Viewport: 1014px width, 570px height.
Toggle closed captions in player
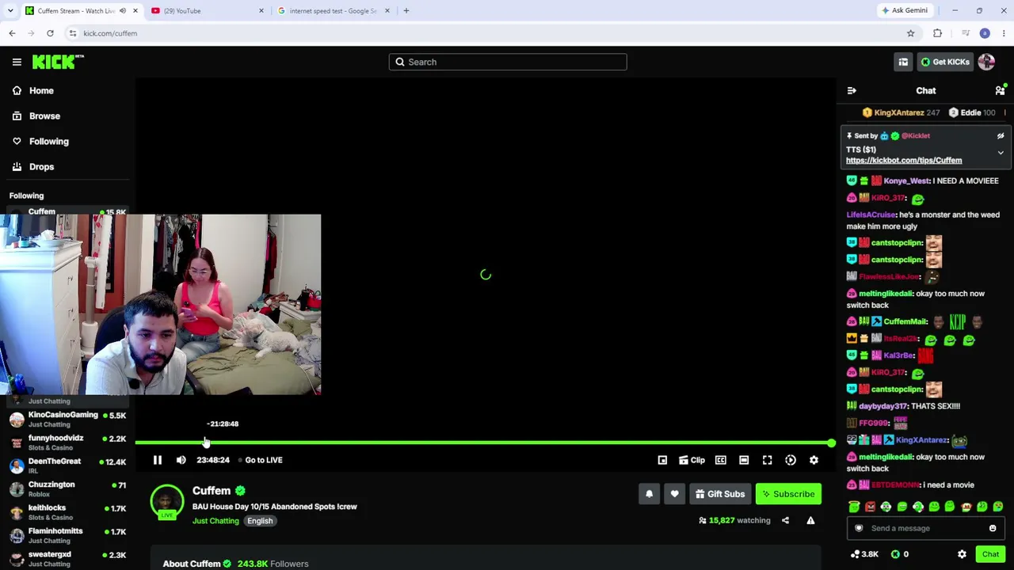click(x=721, y=460)
